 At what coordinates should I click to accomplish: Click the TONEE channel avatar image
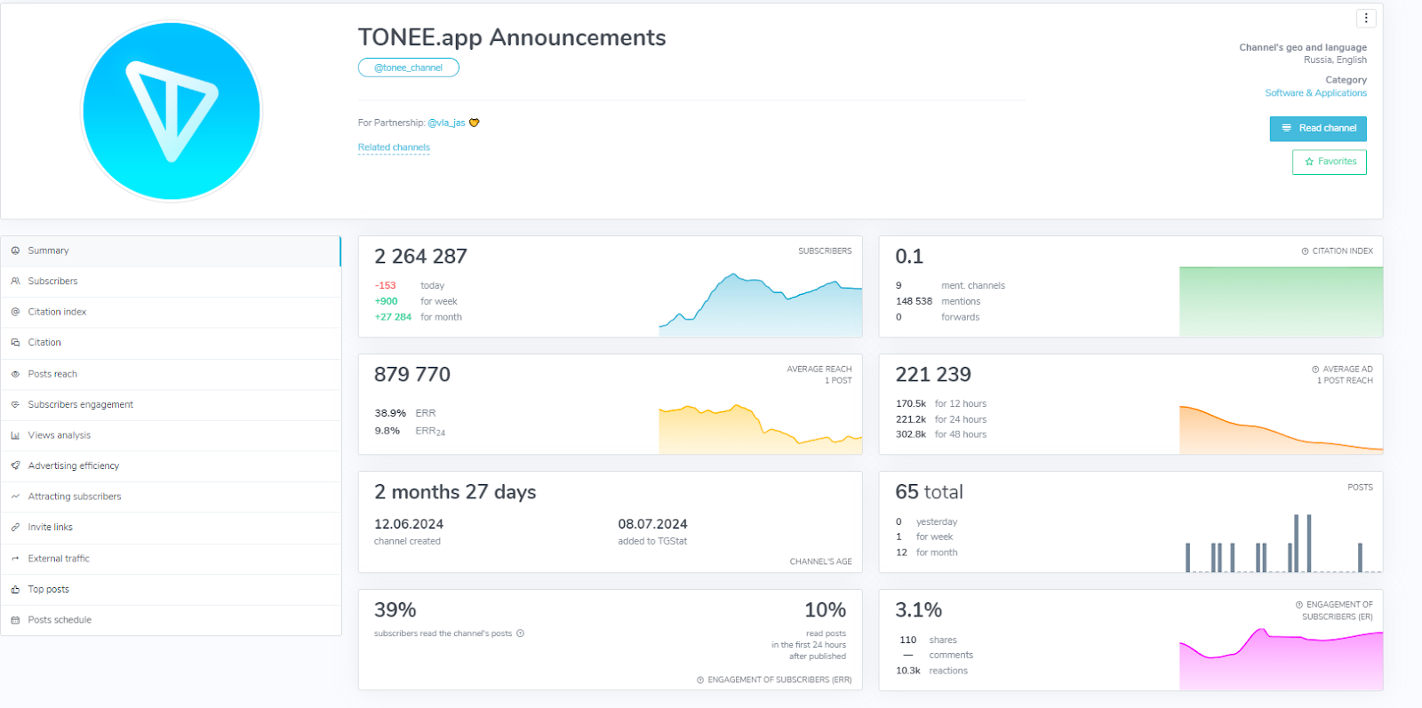pos(172,112)
